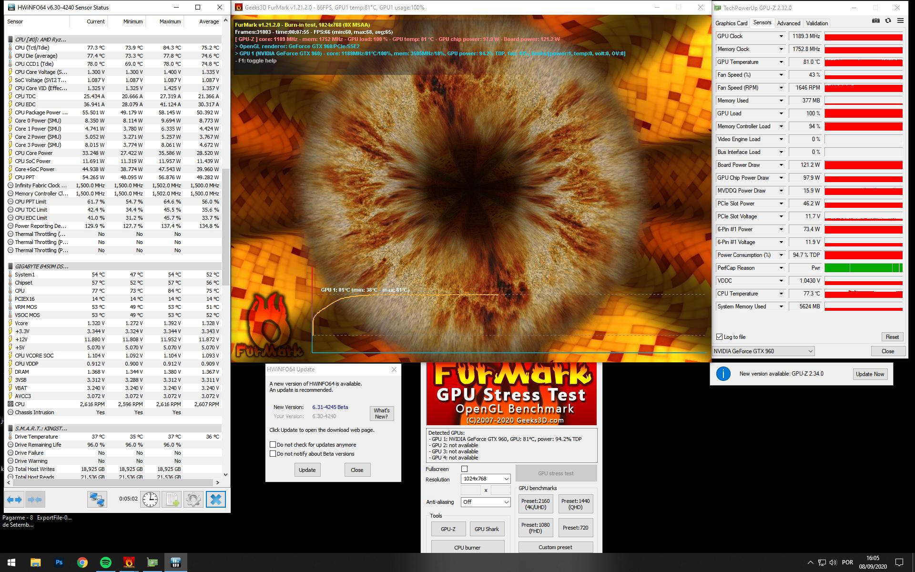Click Close in HWiNFO Update dialog
The width and height of the screenshot is (915, 572).
357,470
